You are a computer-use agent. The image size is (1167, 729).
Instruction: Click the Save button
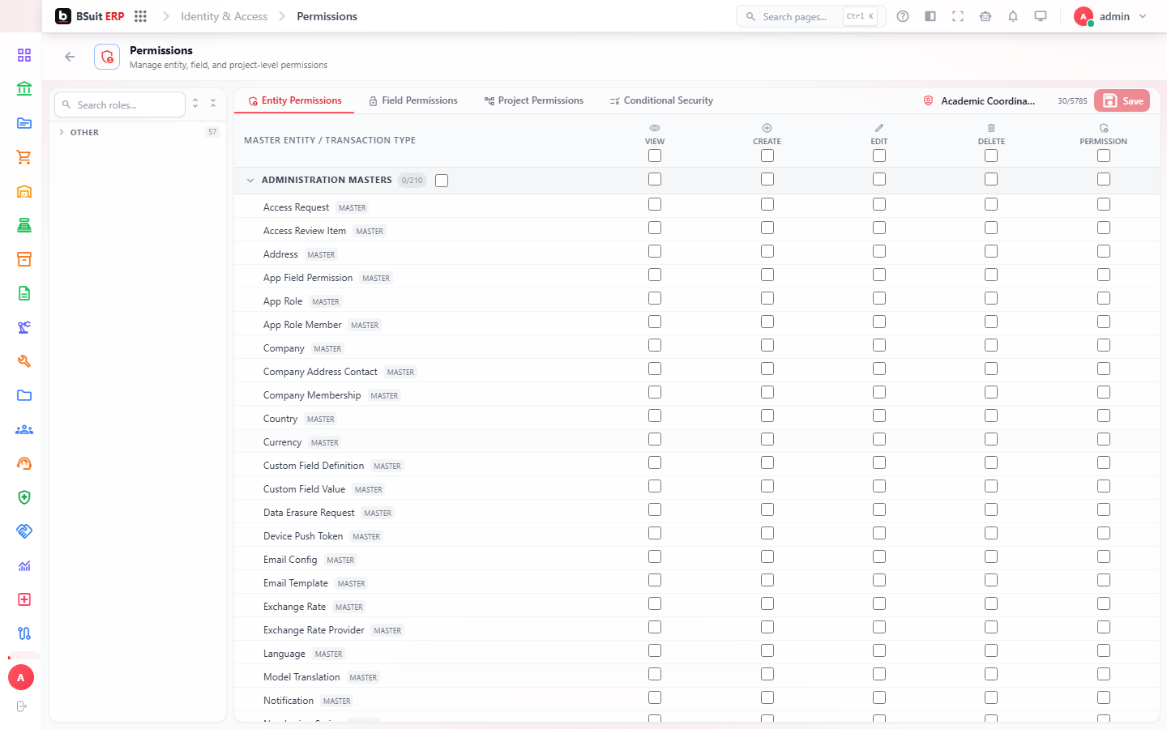pyautogui.click(x=1122, y=100)
